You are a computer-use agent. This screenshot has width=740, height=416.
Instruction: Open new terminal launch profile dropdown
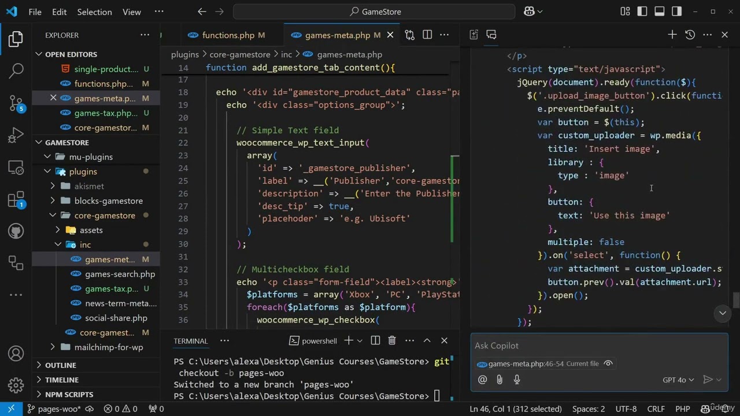tap(360, 341)
